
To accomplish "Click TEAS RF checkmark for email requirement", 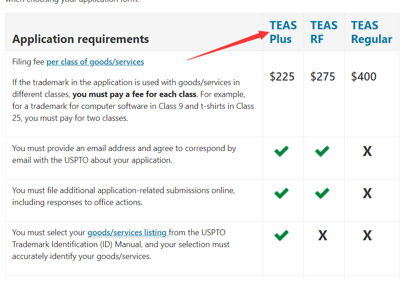I will [322, 151].
